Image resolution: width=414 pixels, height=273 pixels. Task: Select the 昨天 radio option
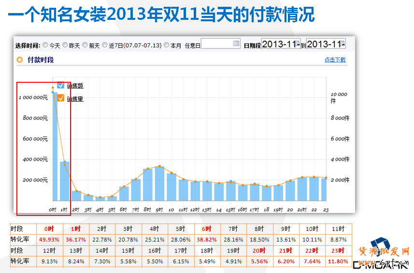coord(65,45)
